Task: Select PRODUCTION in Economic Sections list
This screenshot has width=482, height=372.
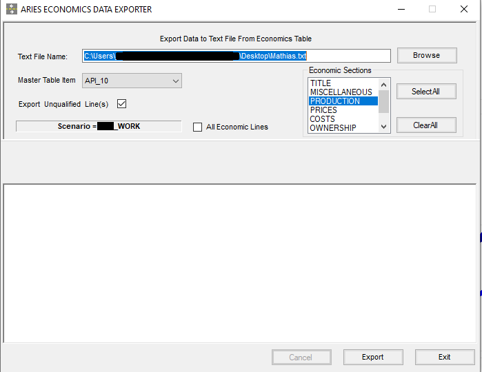Action: tap(343, 101)
